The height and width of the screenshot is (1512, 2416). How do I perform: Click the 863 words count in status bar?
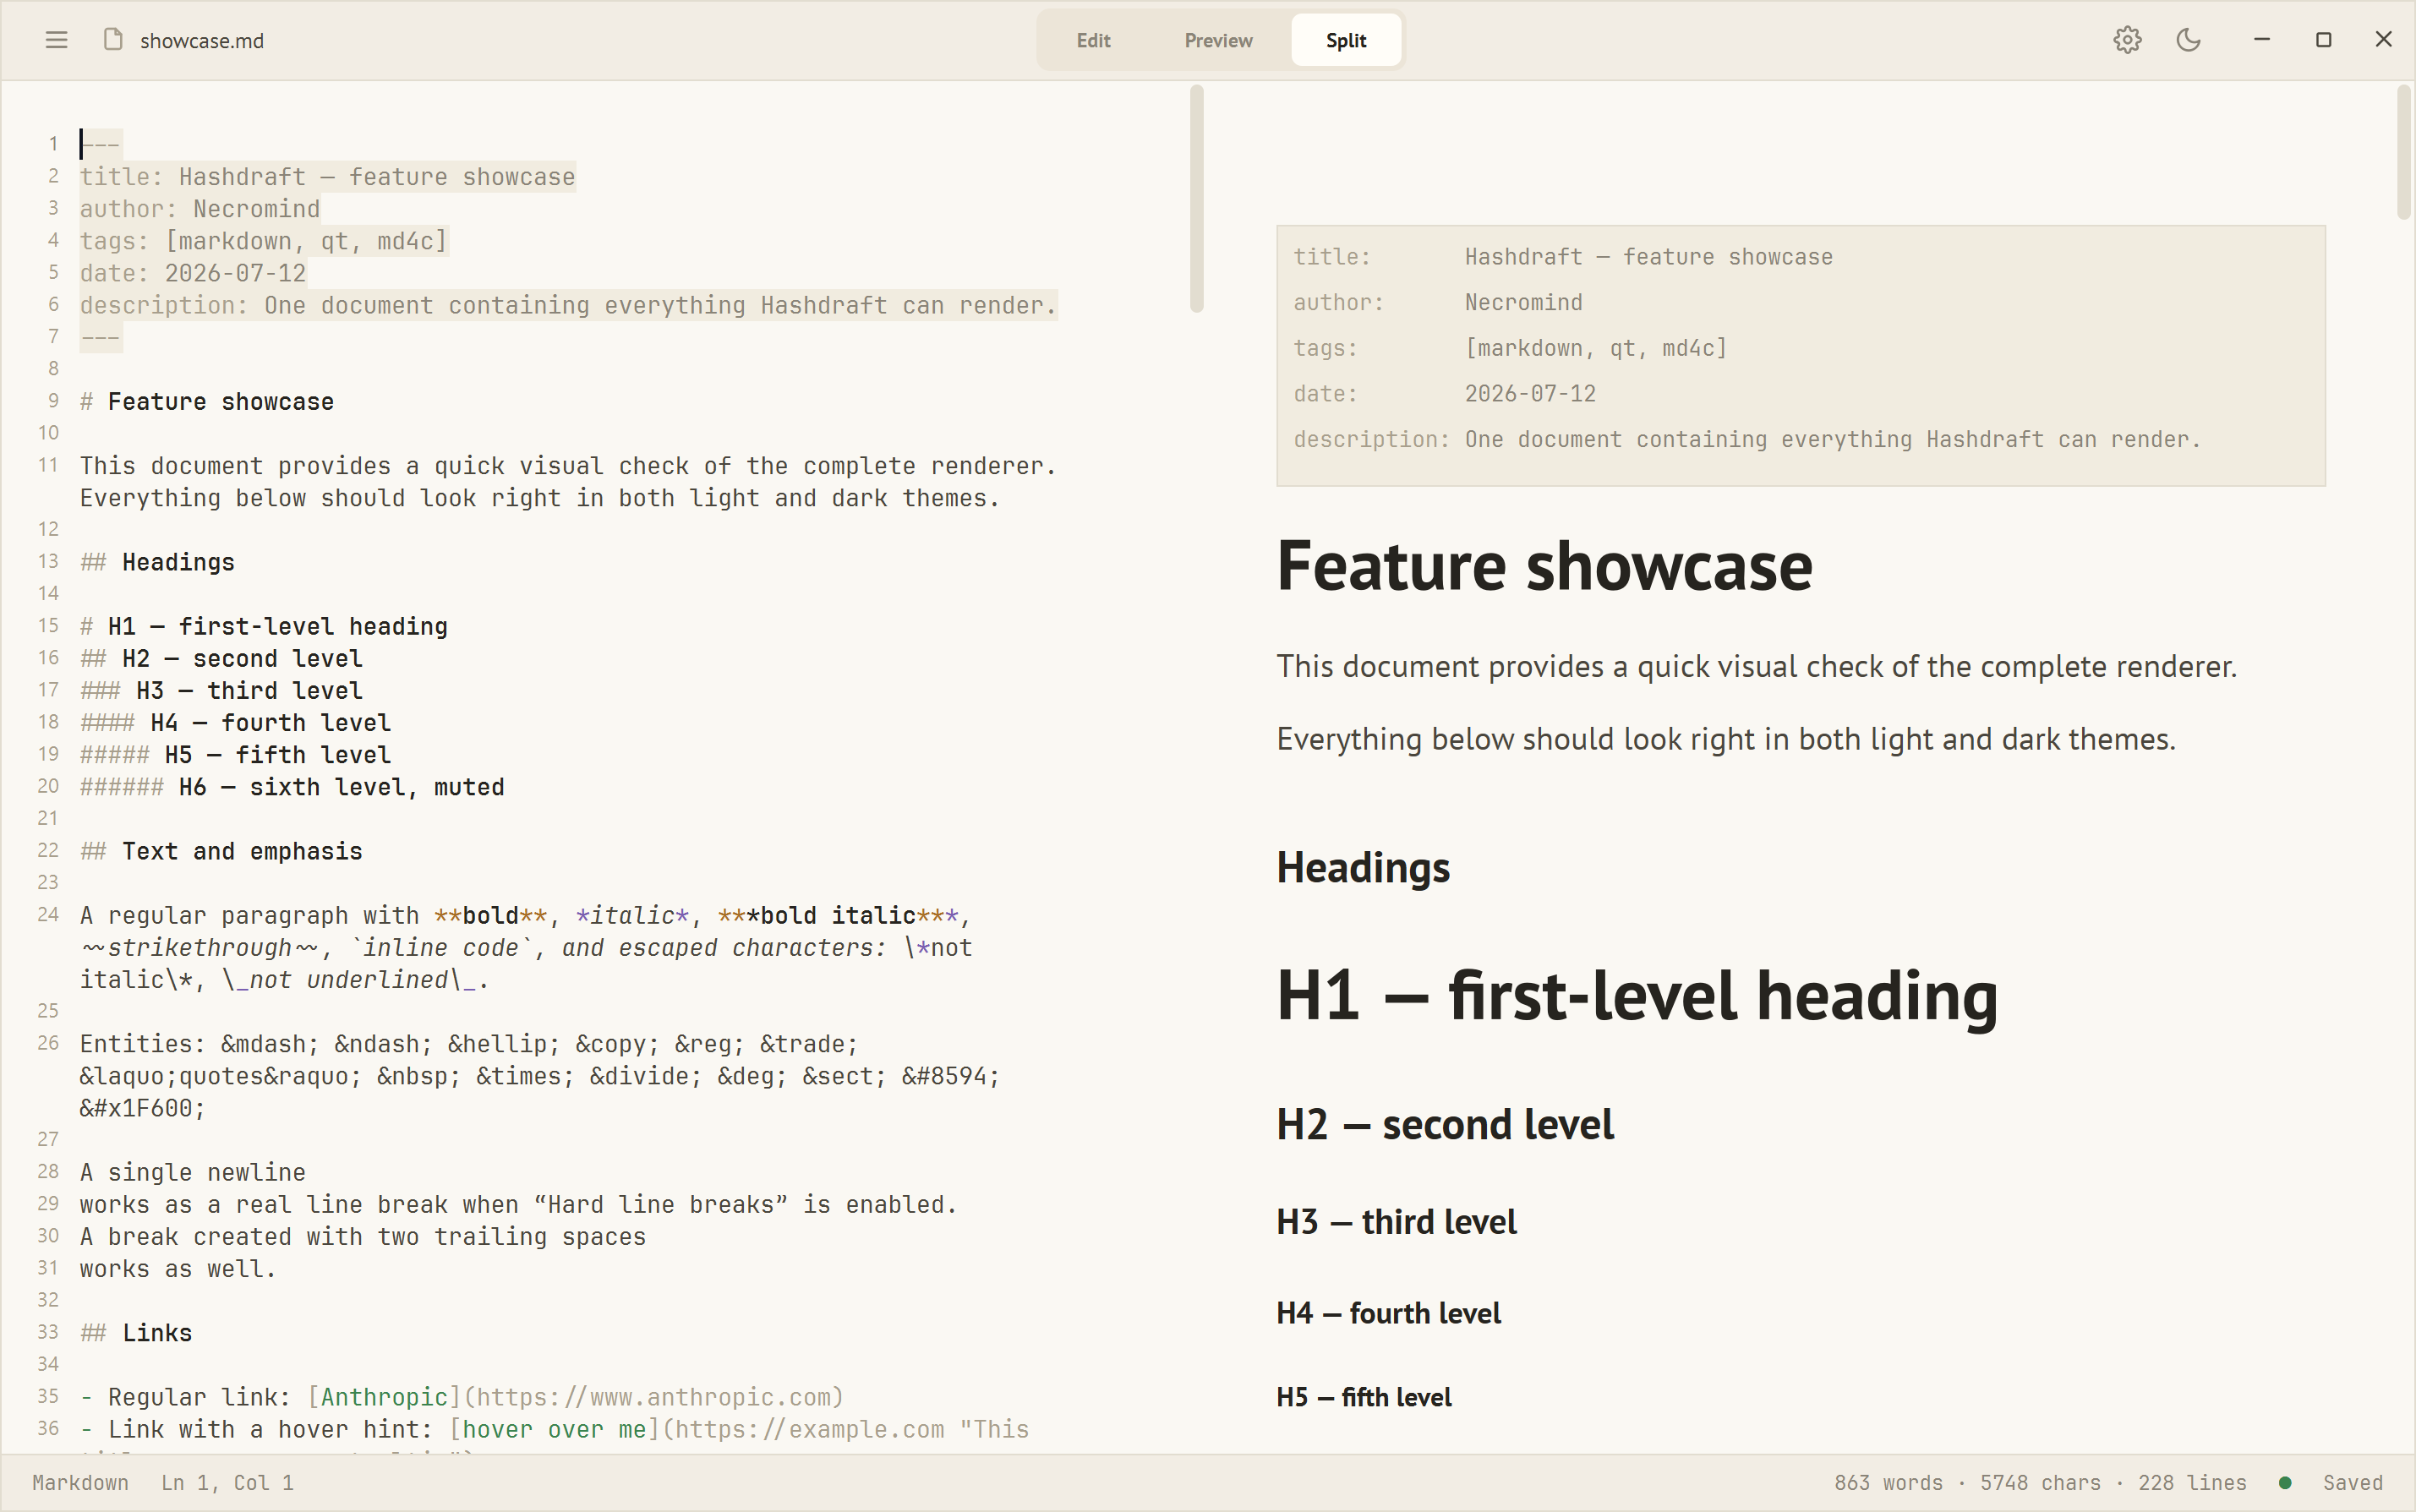tap(1888, 1482)
